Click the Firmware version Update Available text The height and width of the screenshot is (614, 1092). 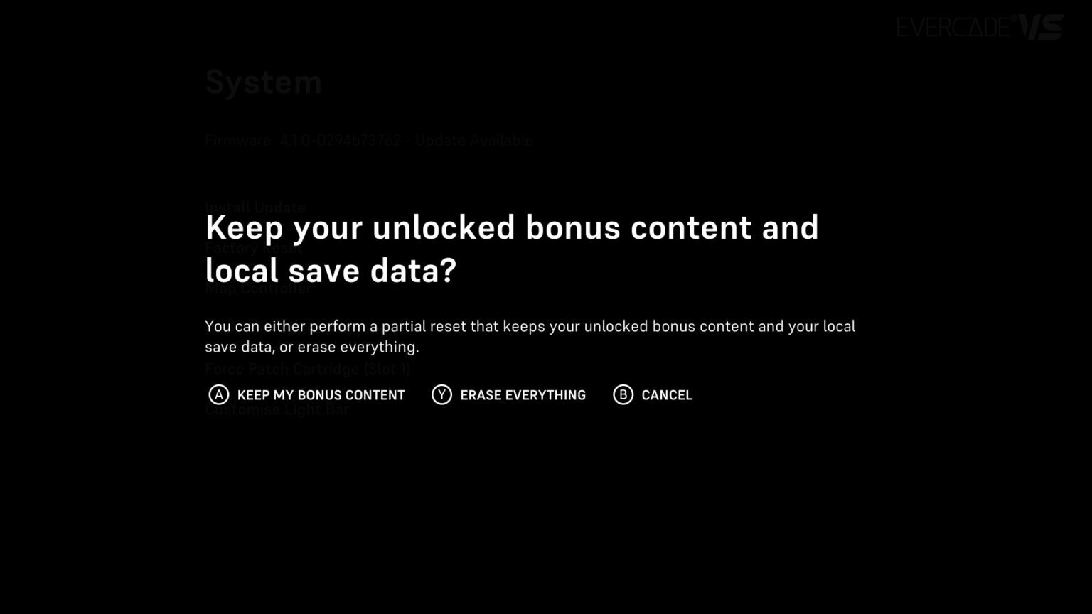369,140
